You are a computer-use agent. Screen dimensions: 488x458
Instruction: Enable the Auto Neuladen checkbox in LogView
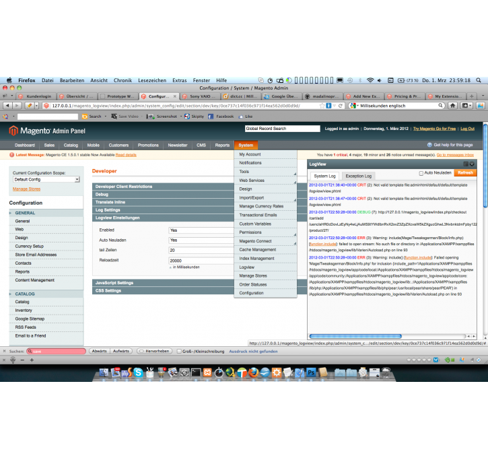421,173
